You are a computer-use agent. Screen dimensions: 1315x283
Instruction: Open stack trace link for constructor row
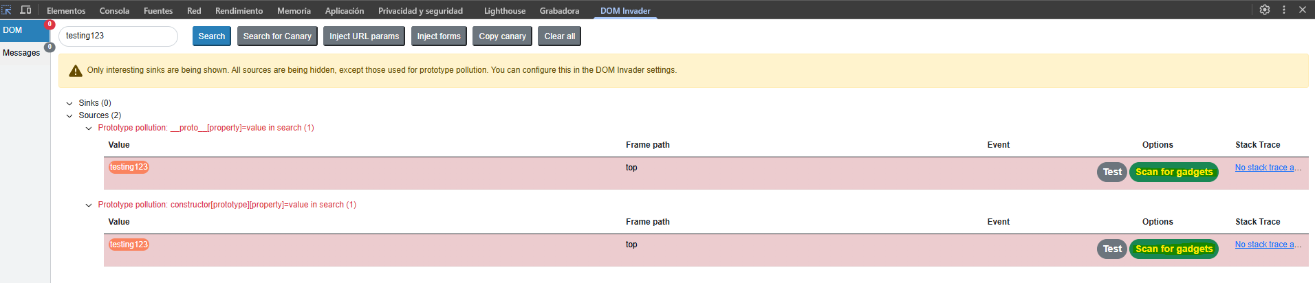tap(1268, 245)
